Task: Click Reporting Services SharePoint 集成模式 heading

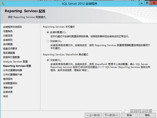Action: pyautogui.click(x=65, y=55)
